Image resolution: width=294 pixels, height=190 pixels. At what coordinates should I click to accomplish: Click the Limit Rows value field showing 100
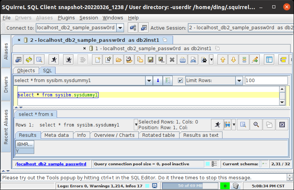point(266,81)
